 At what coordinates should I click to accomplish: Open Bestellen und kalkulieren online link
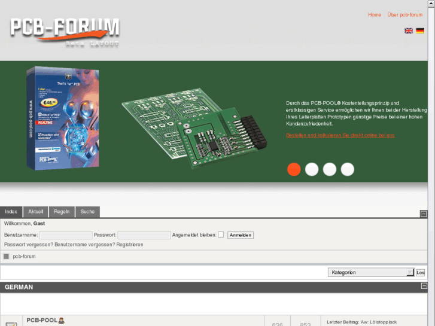point(340,135)
